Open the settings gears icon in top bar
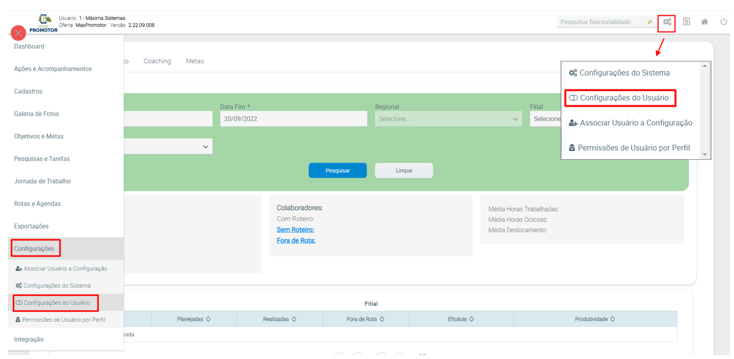 pyautogui.click(x=667, y=22)
